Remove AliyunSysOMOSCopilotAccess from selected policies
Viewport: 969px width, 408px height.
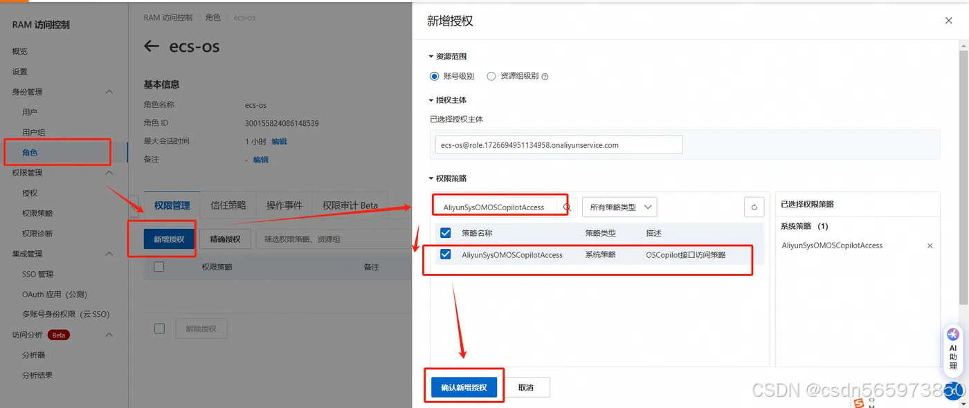pos(930,245)
